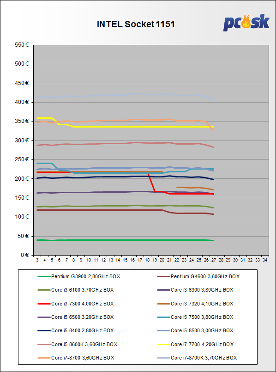The width and height of the screenshot is (276, 372).
Task: Click week 27 on the x-axis
Action: [213, 260]
